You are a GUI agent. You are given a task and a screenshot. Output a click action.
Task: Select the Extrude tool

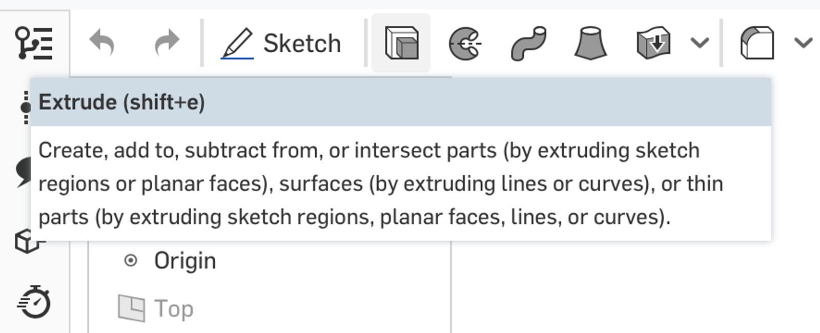tap(401, 43)
